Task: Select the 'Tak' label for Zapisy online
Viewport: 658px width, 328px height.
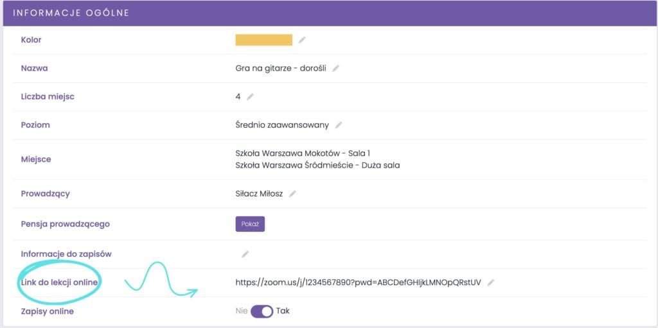Action: [283, 311]
